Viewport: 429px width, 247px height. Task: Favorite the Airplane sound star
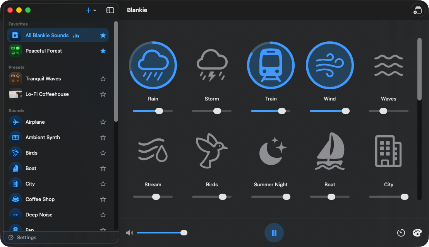click(x=103, y=122)
